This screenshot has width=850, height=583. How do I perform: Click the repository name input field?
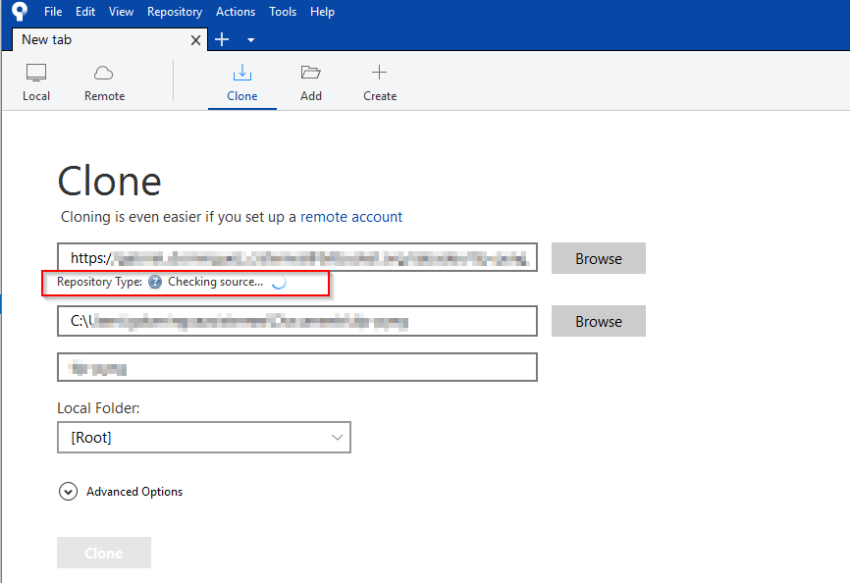(297, 367)
